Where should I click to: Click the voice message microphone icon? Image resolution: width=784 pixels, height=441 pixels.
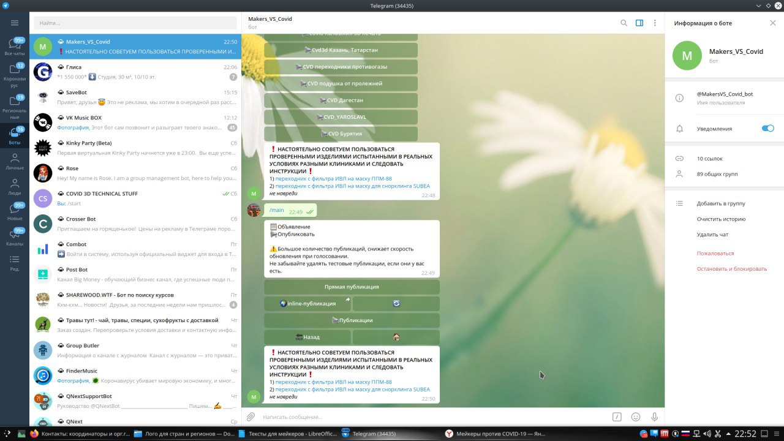pyautogui.click(x=654, y=417)
